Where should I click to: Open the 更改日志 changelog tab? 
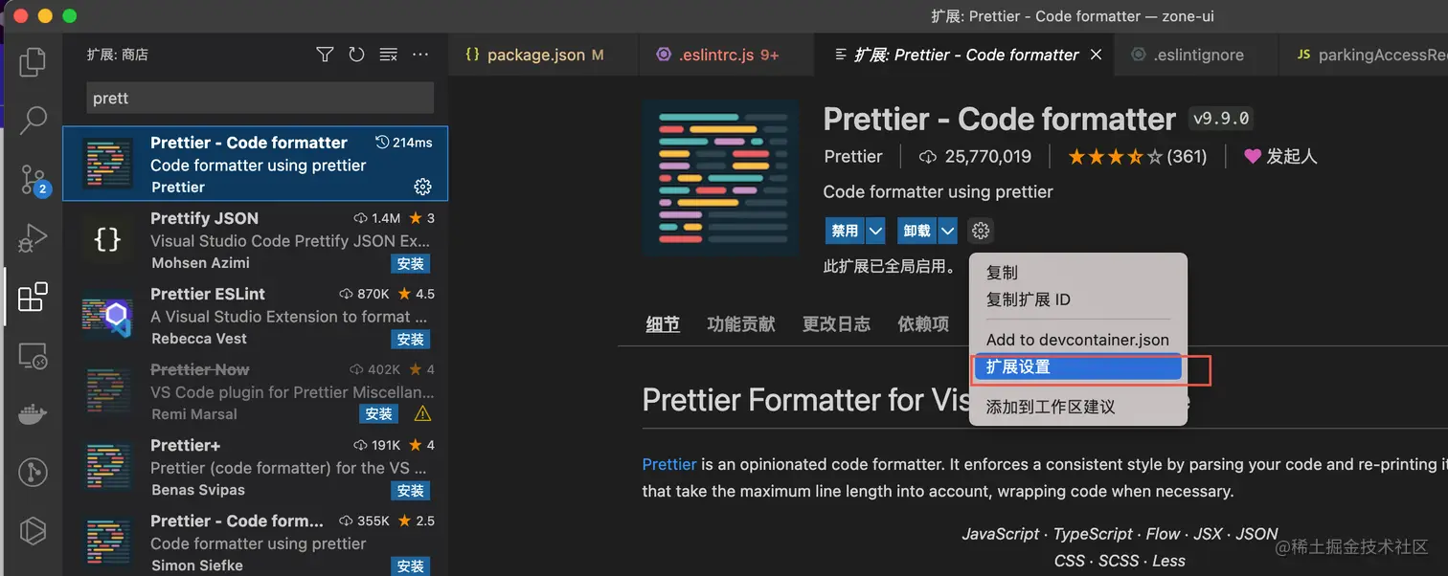pos(836,324)
